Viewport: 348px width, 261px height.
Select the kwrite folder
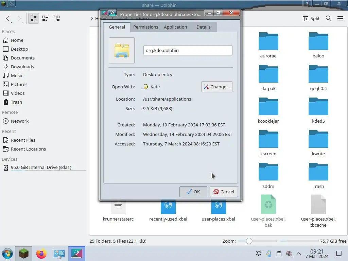[318, 143]
